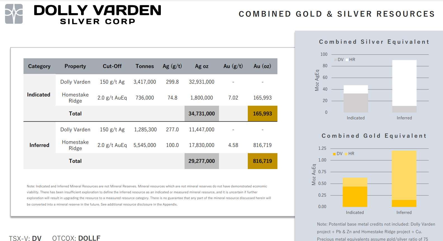Click the light yellow HR segment of the gold Inferred bar
The image size is (443, 241).
click(404, 175)
